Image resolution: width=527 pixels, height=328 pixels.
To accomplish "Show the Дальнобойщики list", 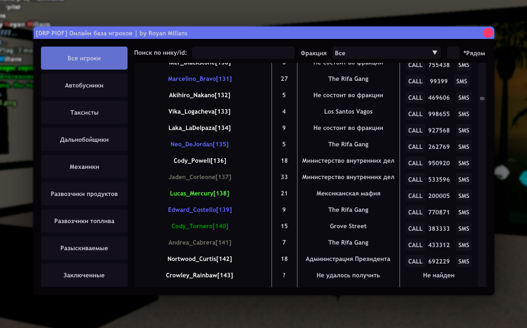I will [x=84, y=140].
